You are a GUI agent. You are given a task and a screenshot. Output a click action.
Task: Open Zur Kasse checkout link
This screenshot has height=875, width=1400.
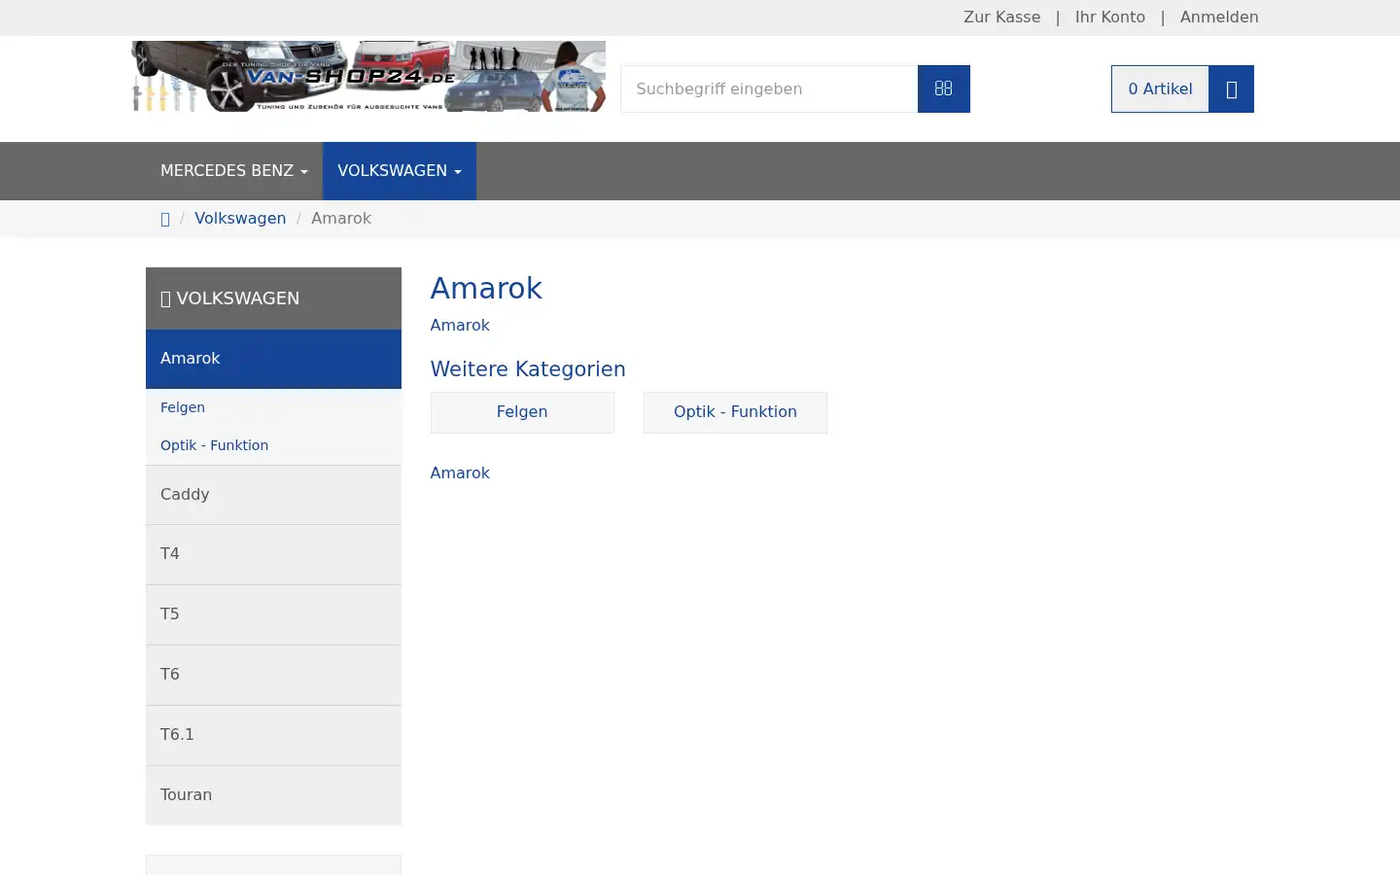[1001, 17]
